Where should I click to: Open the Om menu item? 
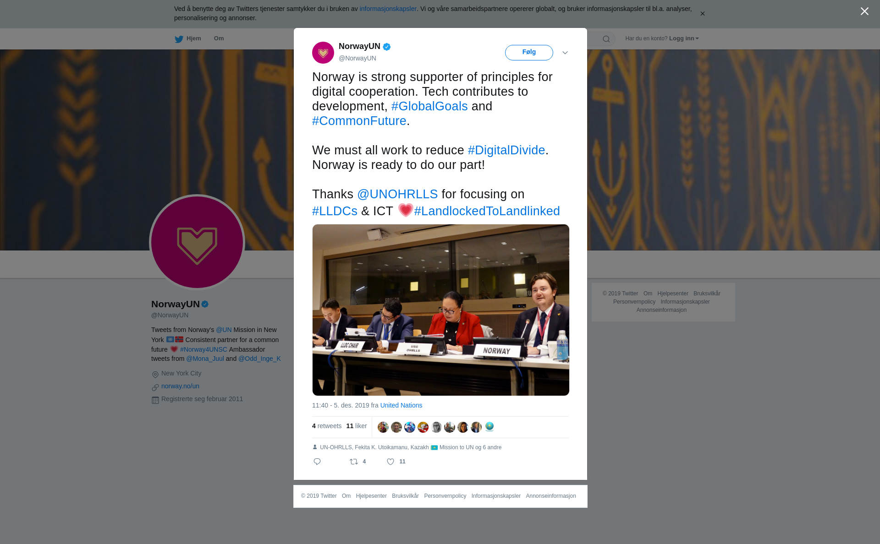coord(219,38)
